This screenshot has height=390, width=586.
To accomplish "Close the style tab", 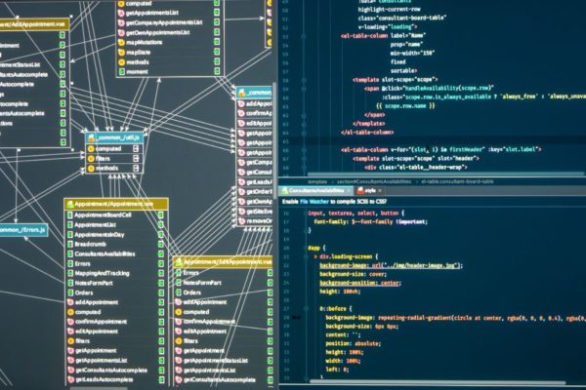I will click(x=380, y=191).
